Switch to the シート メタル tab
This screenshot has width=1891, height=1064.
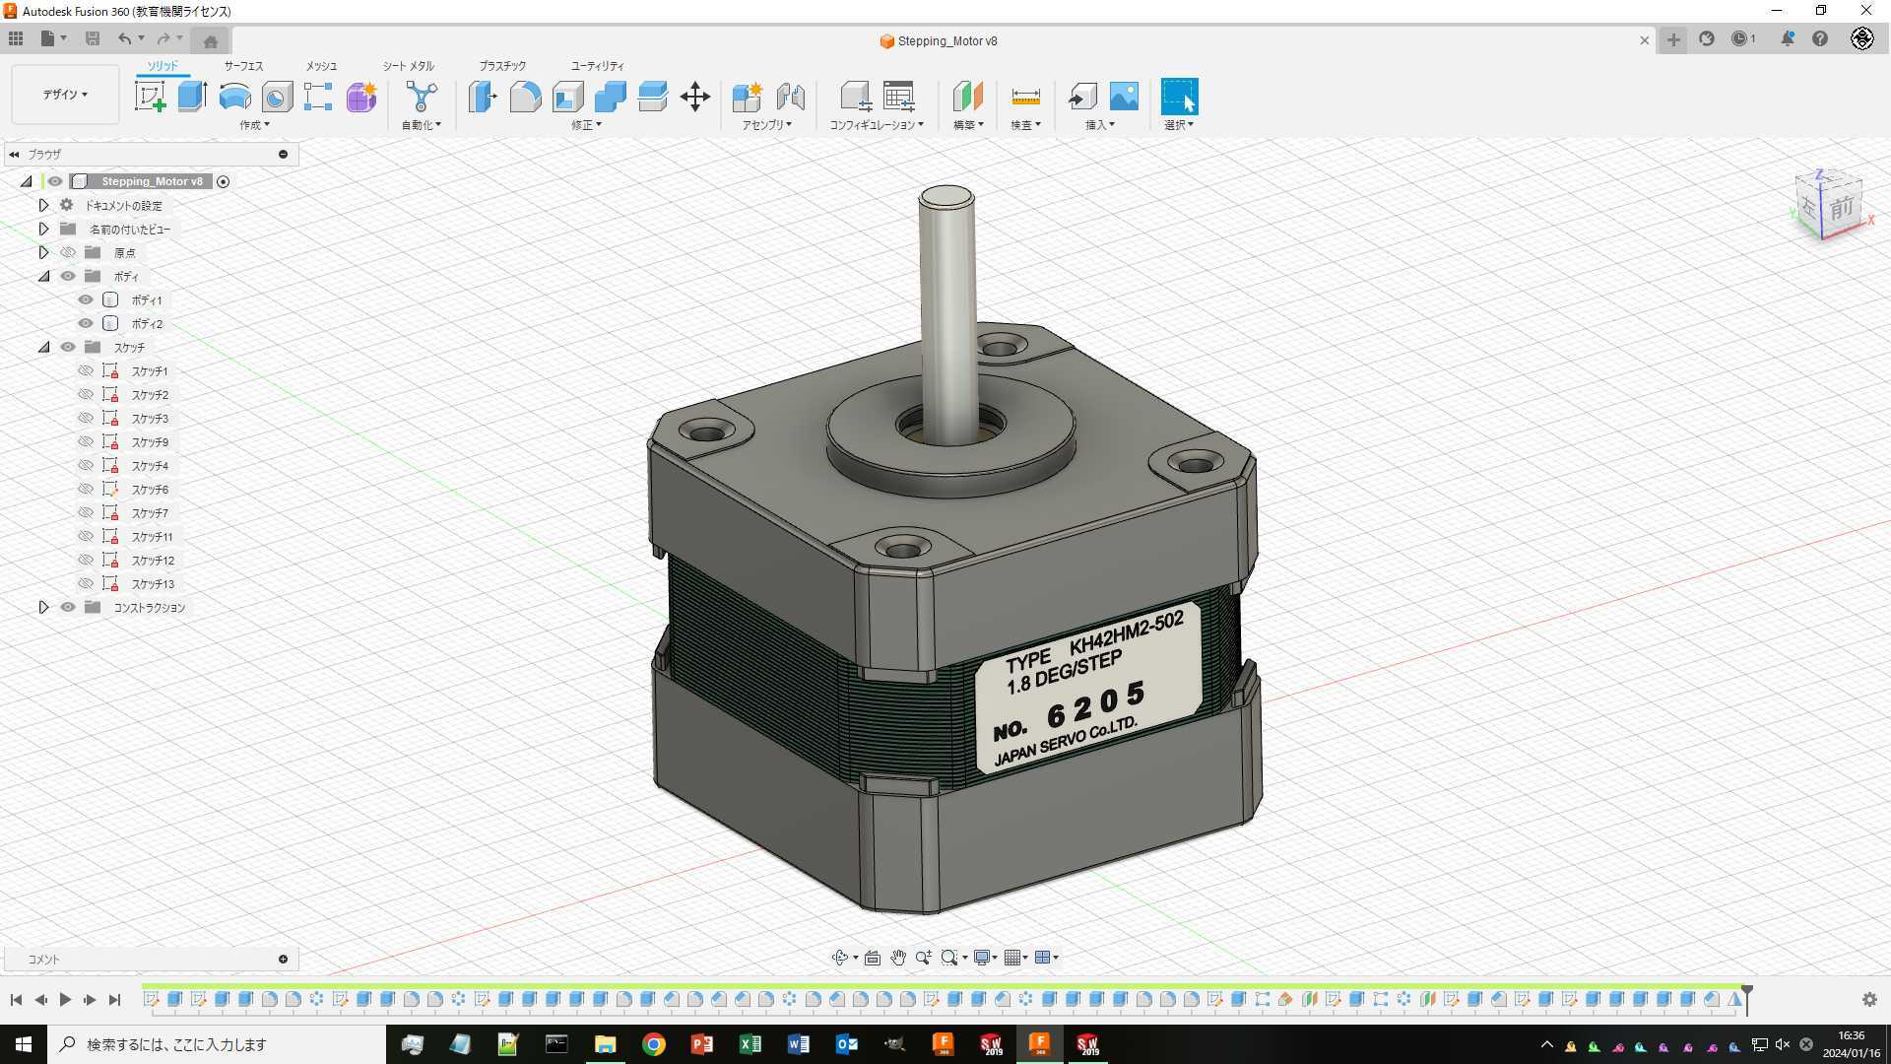click(x=409, y=65)
